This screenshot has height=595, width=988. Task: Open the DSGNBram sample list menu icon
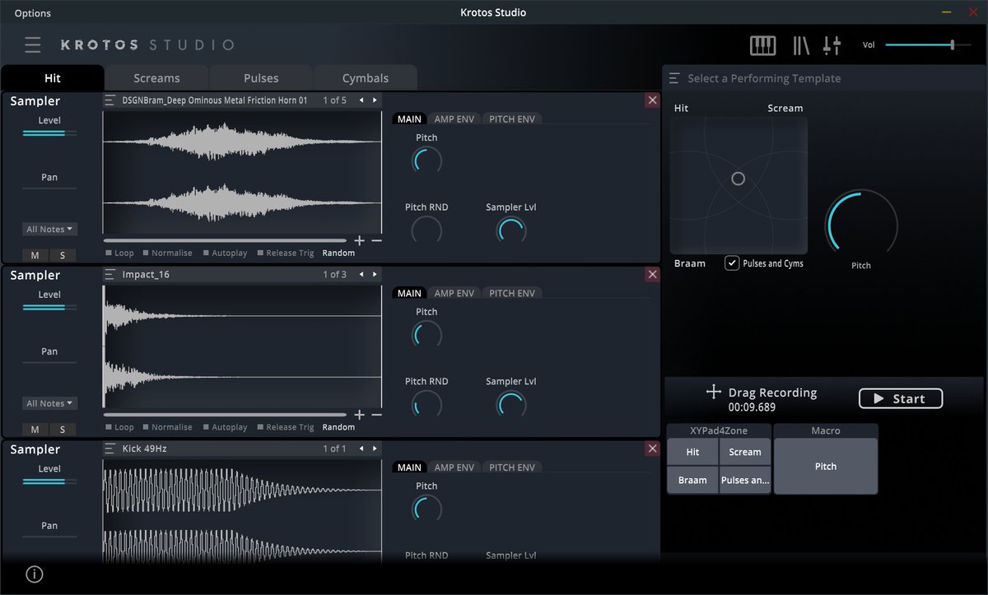110,100
